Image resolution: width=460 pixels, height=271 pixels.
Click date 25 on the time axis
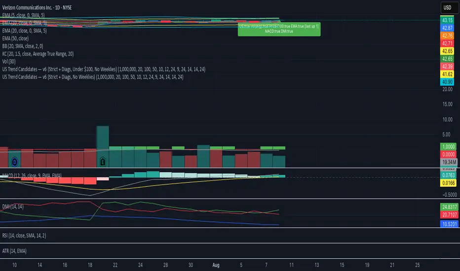(417, 265)
